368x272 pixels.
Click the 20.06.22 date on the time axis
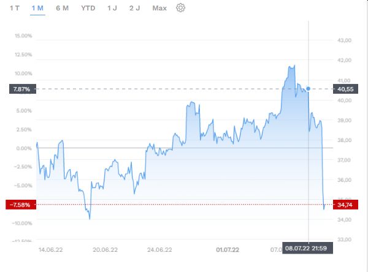pos(104,250)
